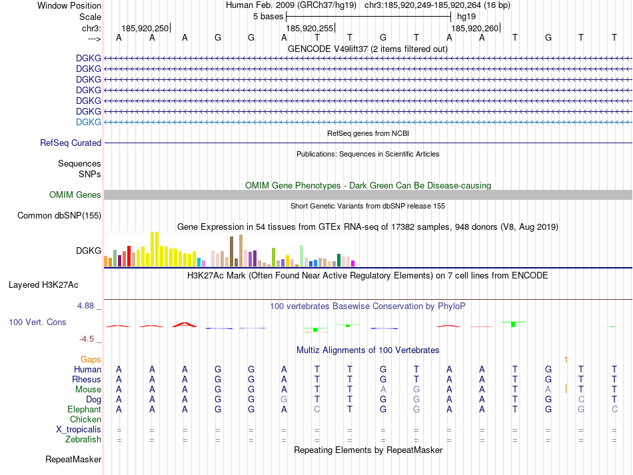633x475 pixels.
Task: Click the OMIM Gene Phenotypes title
Action: click(368, 185)
